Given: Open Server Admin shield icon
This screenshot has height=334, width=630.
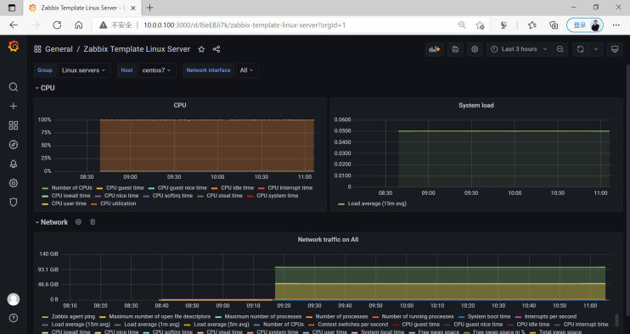Looking at the screenshot, I should coord(14,203).
